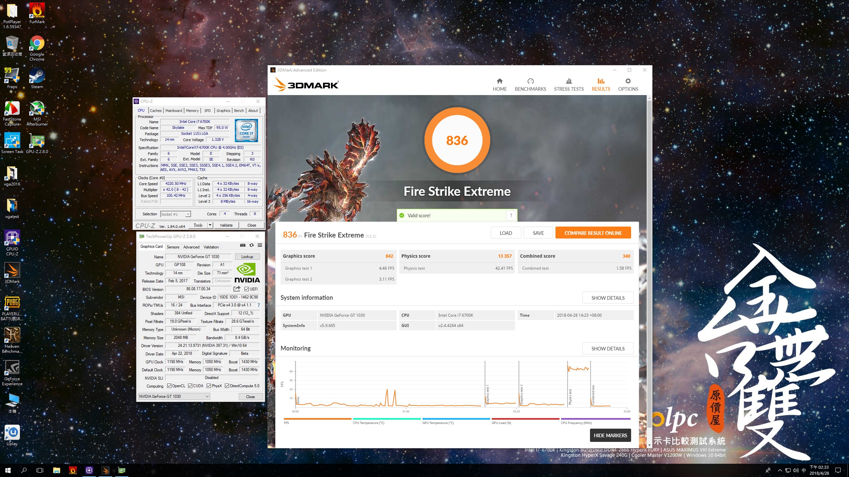Open 3DMark Options gear
This screenshot has height=477, width=849.
pyautogui.click(x=628, y=85)
